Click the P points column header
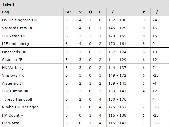Viewport: 169px width, 127px height. 144,12
